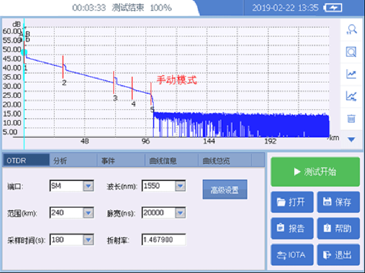Launch the IOTA function

pos(291,255)
